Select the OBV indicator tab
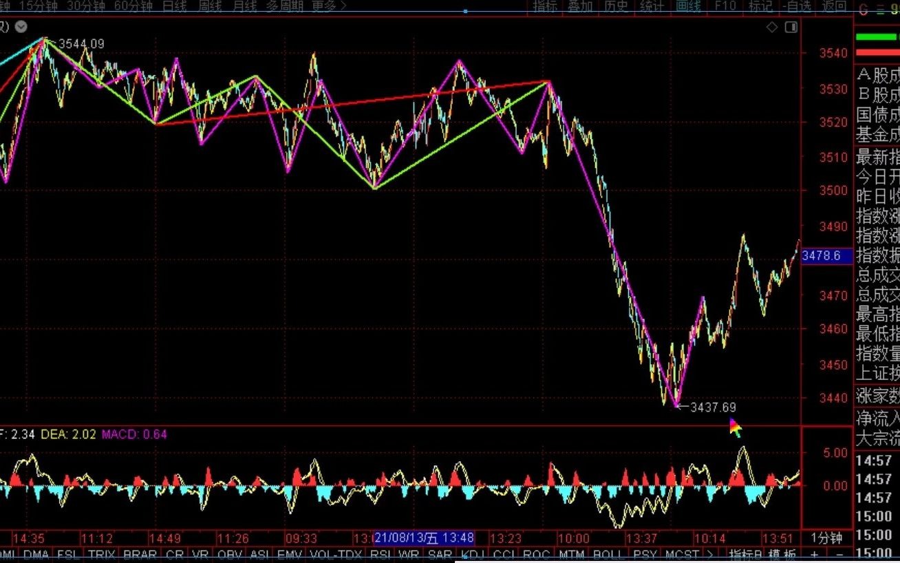 pos(230,555)
